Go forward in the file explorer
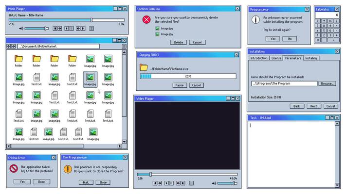346x194 pixels. pos(14,47)
